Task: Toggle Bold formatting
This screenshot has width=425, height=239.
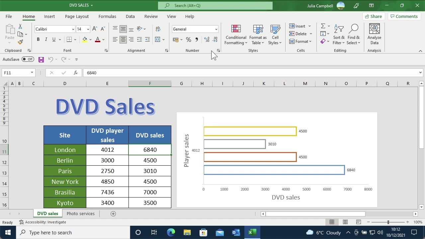Action: pyautogui.click(x=38, y=40)
